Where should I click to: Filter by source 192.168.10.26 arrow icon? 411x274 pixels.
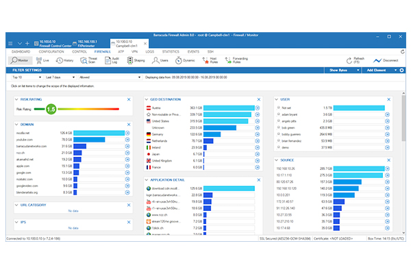(388, 169)
